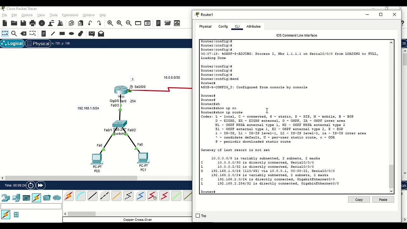
Task: Open the Activity Wizard icon
Action: (51, 23)
